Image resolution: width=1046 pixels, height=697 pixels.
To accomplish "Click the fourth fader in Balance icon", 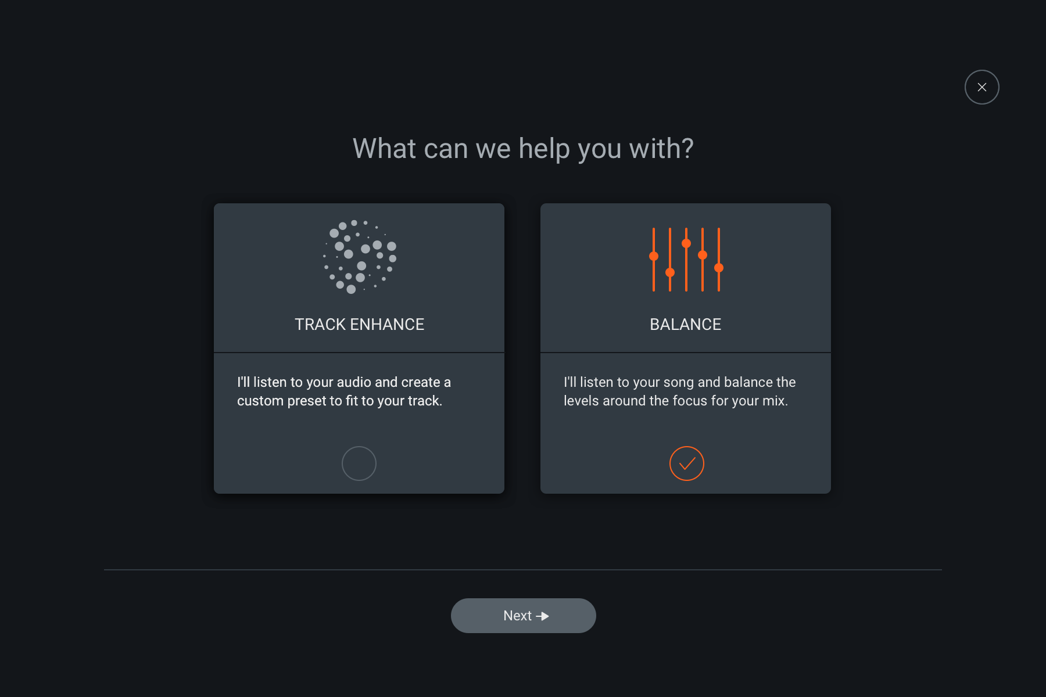I will tap(703, 259).
